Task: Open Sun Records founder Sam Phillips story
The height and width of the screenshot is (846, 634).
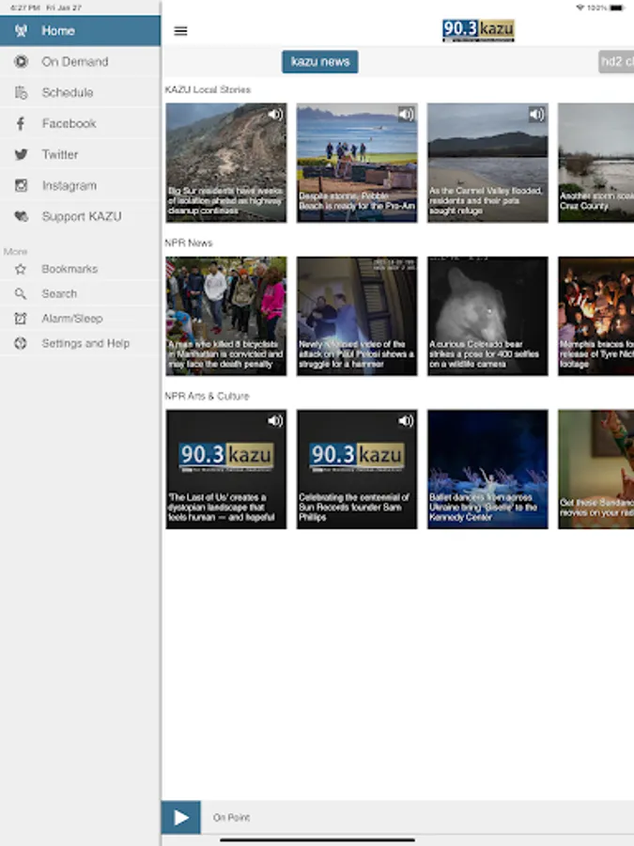Action: click(x=357, y=469)
